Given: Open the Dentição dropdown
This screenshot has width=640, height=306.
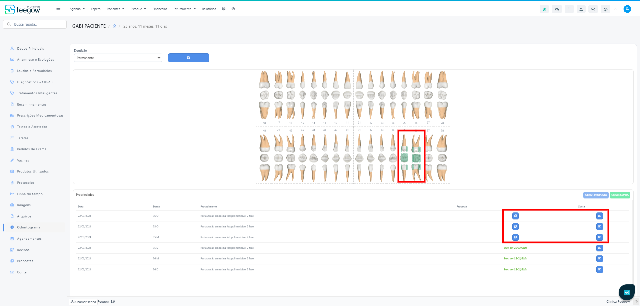Looking at the screenshot, I should 118,58.
